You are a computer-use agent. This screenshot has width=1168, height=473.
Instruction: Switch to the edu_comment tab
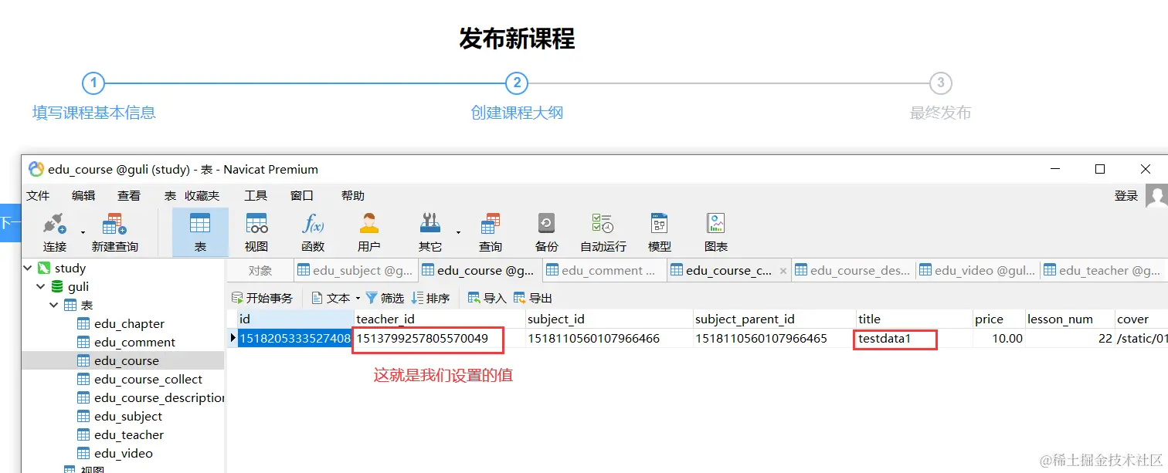[x=605, y=271]
